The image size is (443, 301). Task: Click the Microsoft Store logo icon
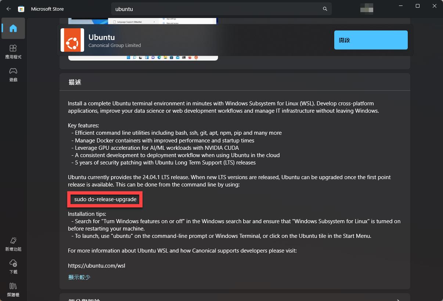[x=21, y=9]
